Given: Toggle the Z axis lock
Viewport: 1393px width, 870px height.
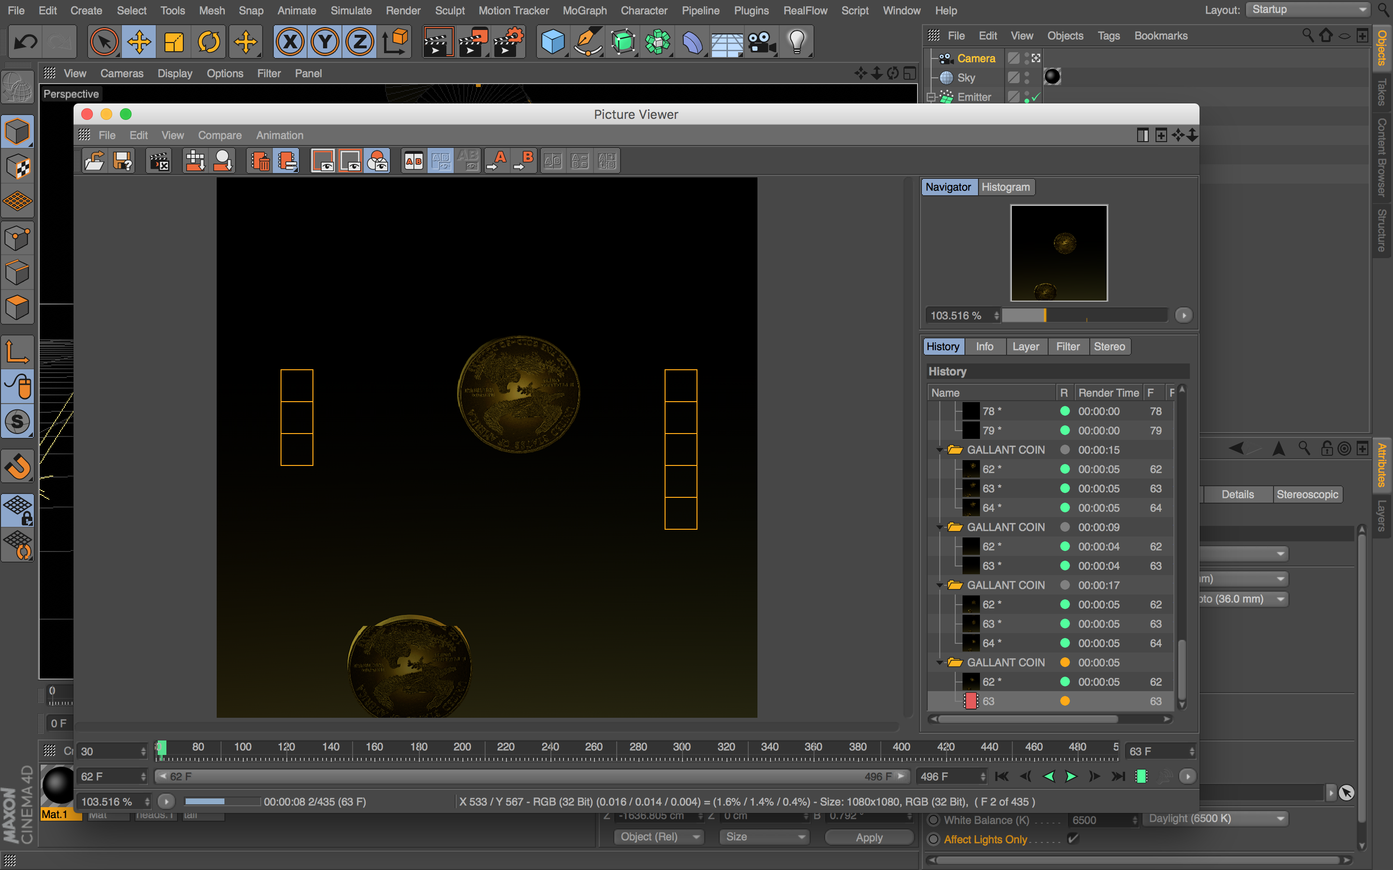Looking at the screenshot, I should click(x=360, y=42).
